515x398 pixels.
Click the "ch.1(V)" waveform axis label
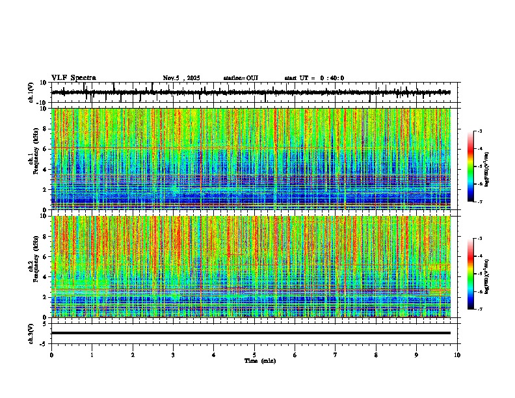[x=31, y=92]
